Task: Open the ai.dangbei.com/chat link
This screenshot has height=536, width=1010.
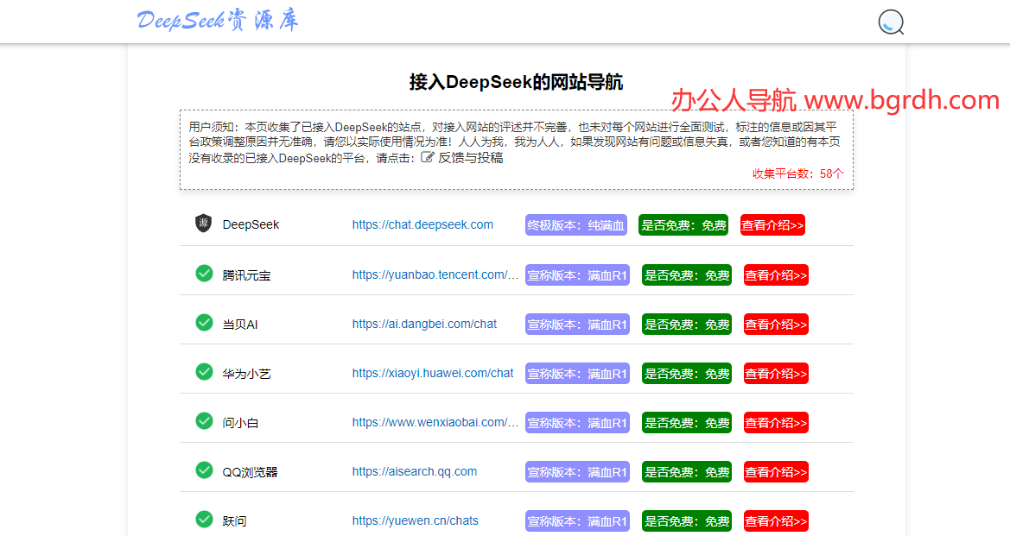Action: pyautogui.click(x=423, y=324)
